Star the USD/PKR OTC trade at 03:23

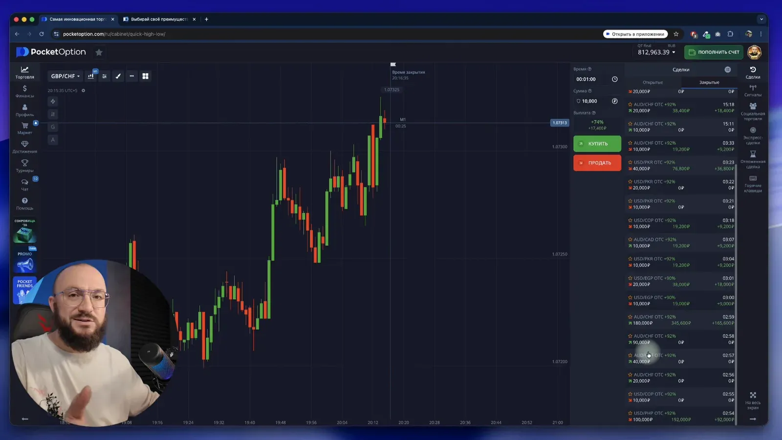click(x=630, y=162)
